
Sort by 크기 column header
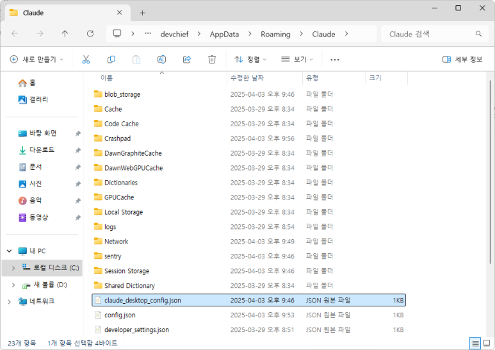375,78
